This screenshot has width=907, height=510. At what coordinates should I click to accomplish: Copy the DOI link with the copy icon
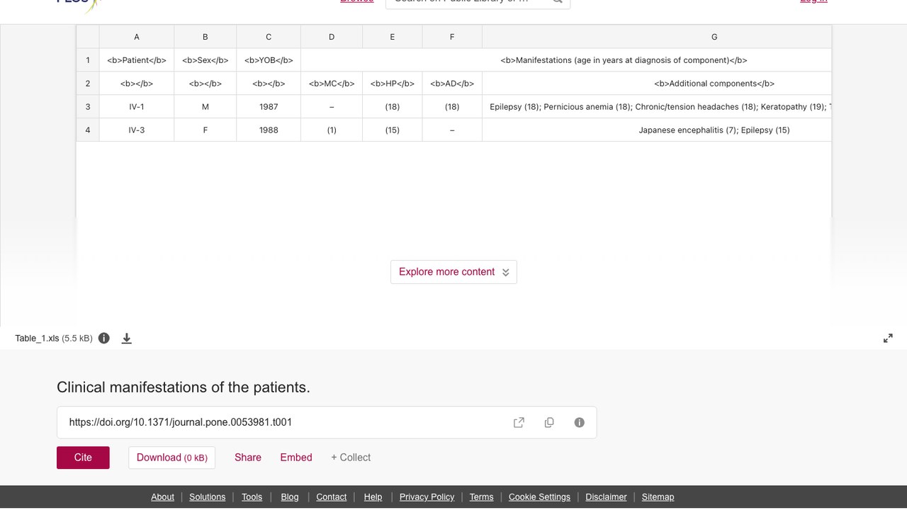click(549, 422)
